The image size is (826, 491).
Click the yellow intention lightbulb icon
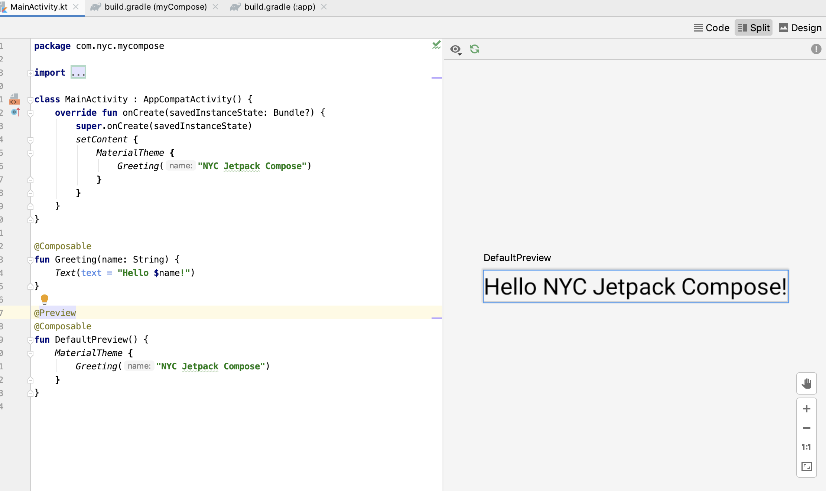coord(45,299)
